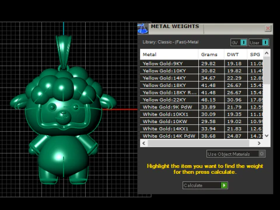Select the White Gold:10KX1 row
The width and height of the screenshot is (280, 210).
click(201, 114)
